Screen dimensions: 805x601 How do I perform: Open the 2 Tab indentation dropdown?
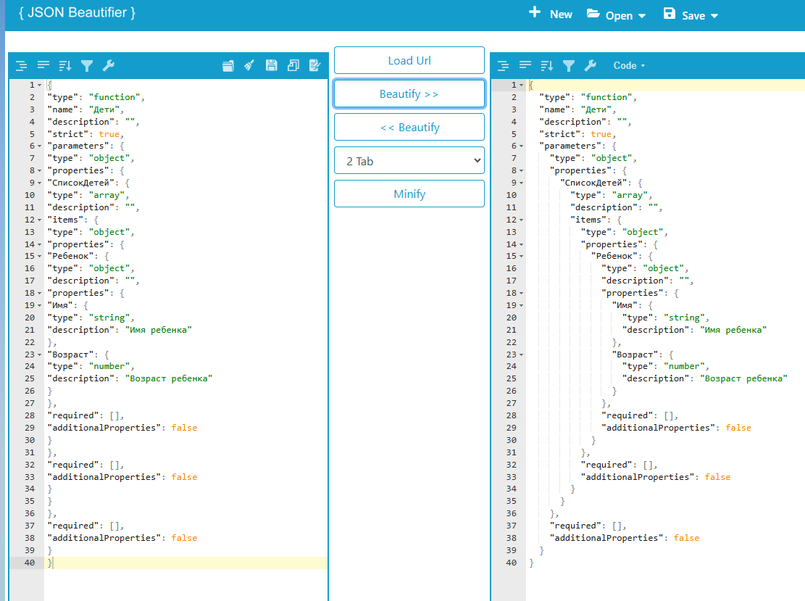point(409,161)
